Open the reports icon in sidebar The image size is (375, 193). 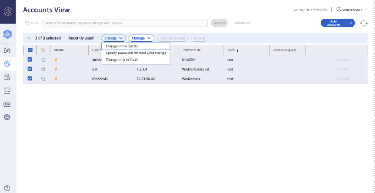7,77
